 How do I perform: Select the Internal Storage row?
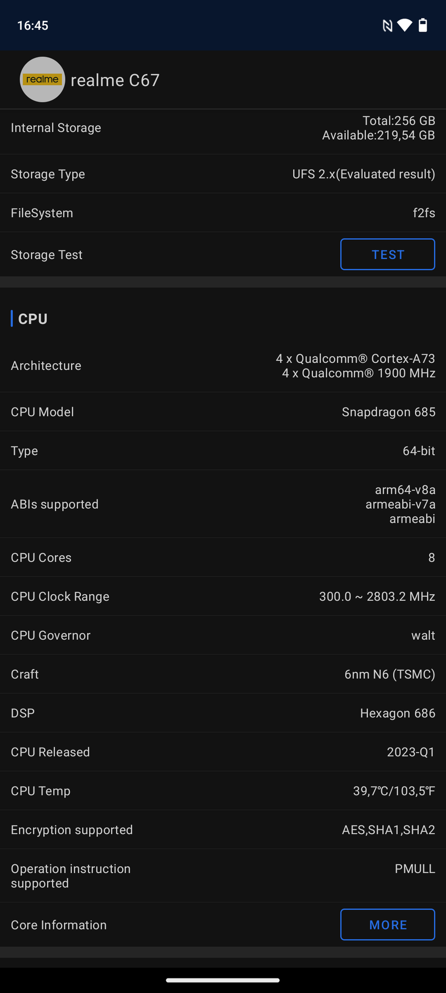point(223,128)
